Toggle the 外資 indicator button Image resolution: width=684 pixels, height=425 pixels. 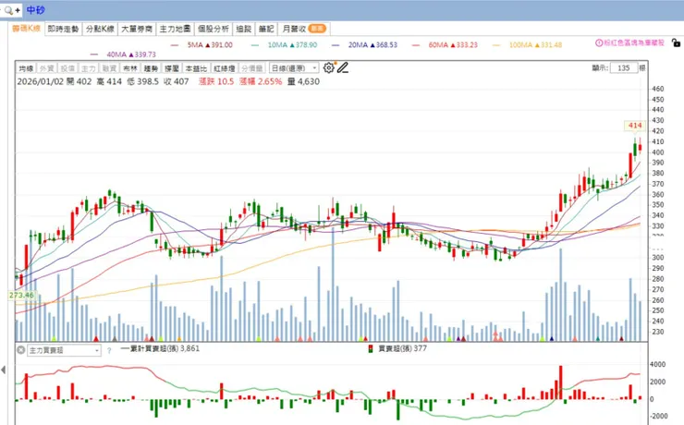point(46,68)
